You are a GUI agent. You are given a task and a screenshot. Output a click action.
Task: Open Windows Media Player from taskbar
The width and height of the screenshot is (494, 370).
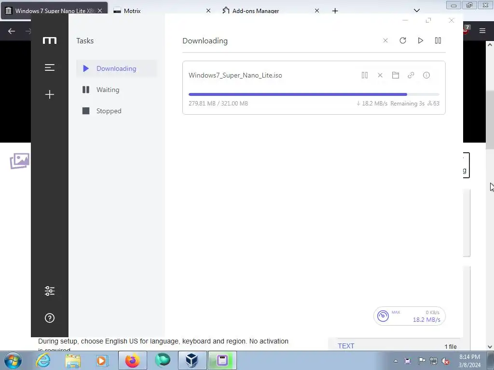tap(101, 360)
